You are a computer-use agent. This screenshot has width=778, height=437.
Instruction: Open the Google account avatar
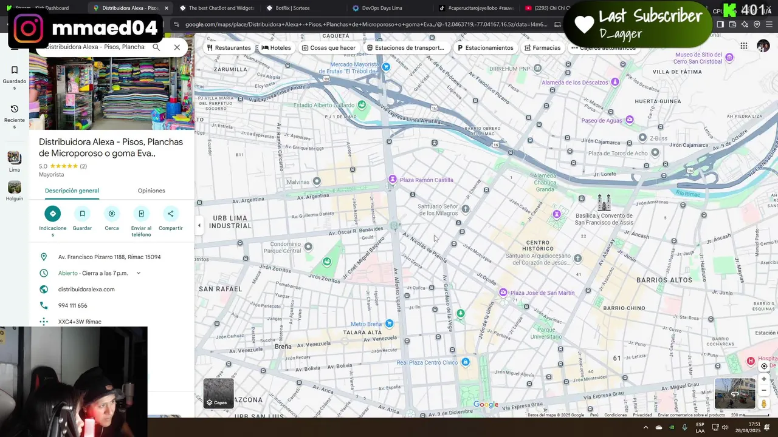point(763,46)
